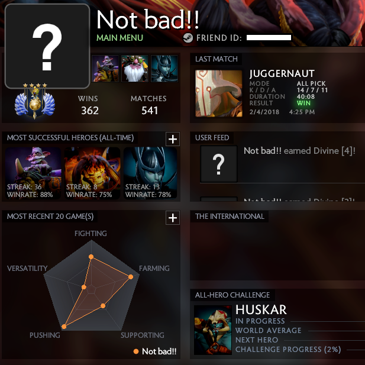Click the large profile avatar placeholder
Screen dimensions: 365x365
[x=47, y=46]
